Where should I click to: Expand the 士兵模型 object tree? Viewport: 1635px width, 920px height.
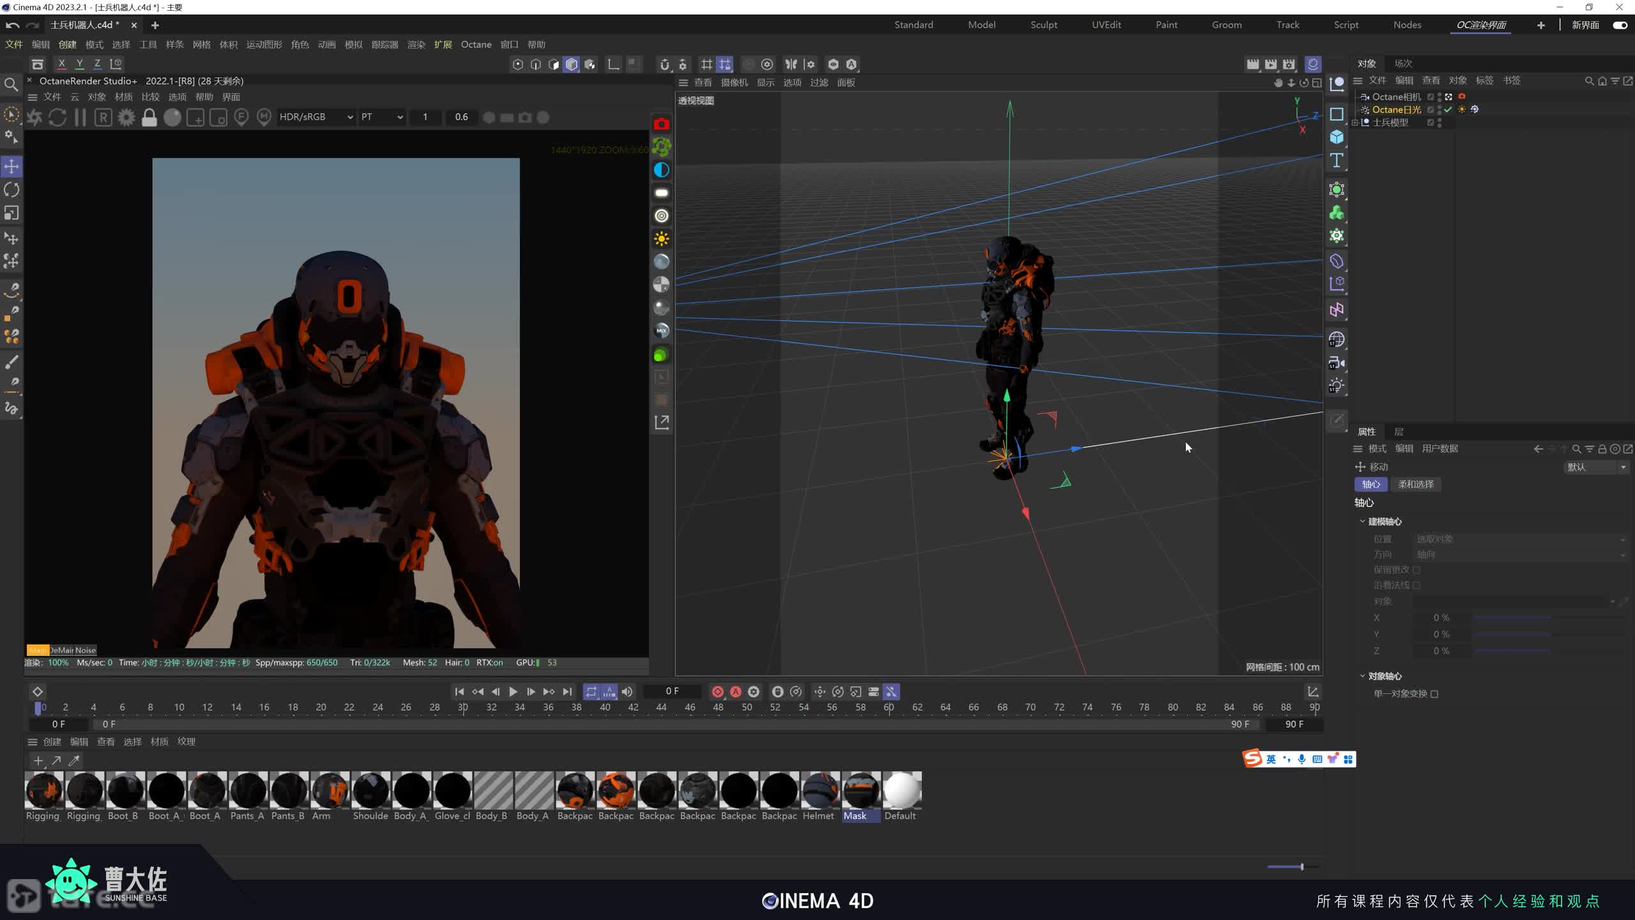point(1355,123)
